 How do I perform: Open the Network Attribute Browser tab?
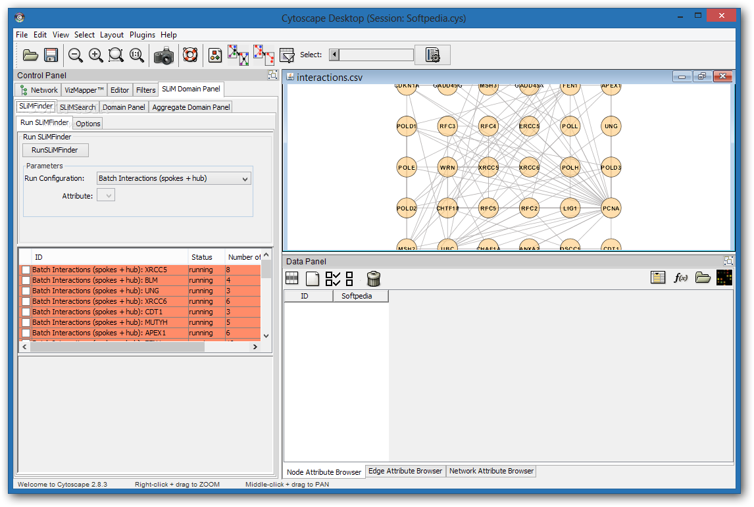(x=491, y=471)
